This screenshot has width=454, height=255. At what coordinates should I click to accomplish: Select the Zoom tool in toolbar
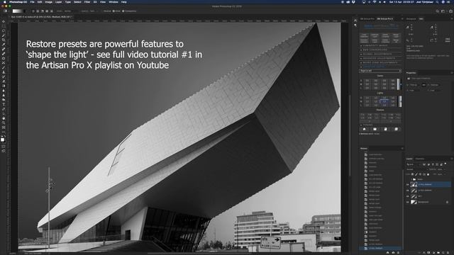click(4, 123)
